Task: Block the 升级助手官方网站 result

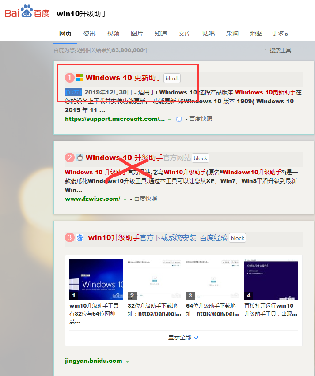Action: (x=201, y=158)
